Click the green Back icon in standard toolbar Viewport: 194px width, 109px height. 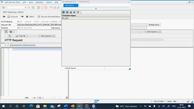point(38,8)
